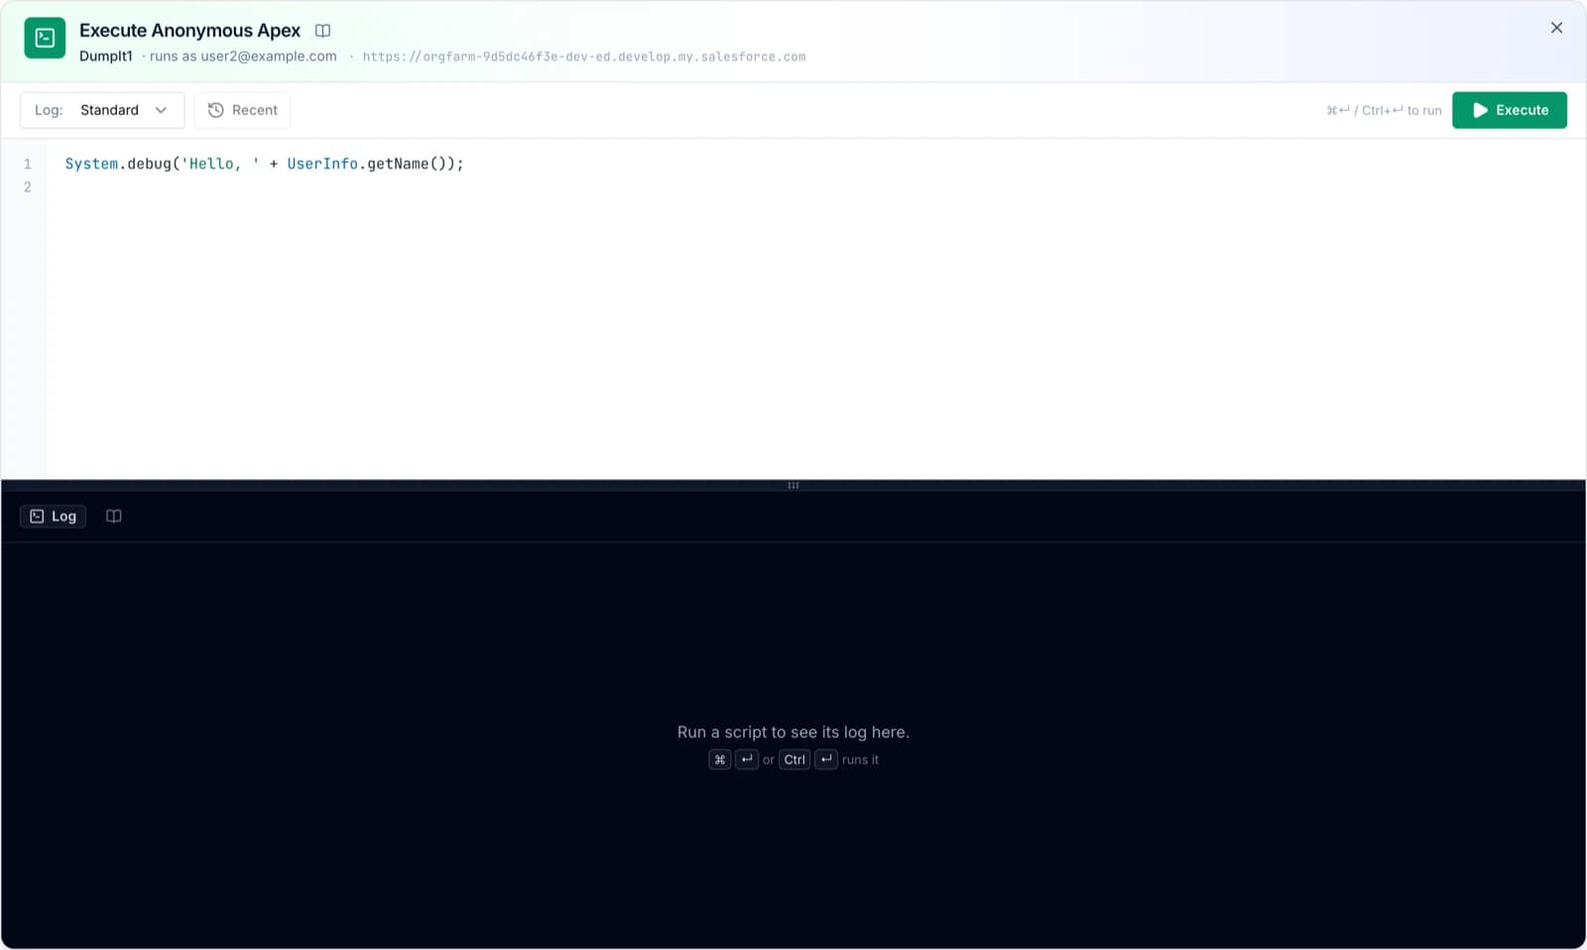The height and width of the screenshot is (950, 1587).
Task: Place cursor in code line 1
Action: point(264,164)
